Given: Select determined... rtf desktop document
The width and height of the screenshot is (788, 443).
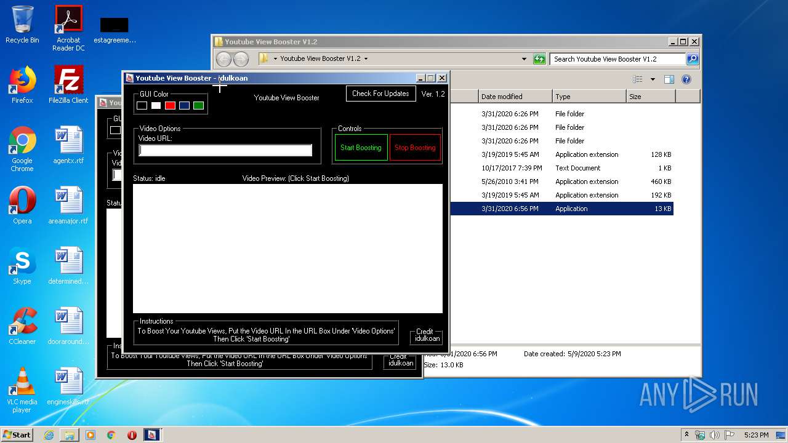Looking at the screenshot, I should [x=68, y=266].
